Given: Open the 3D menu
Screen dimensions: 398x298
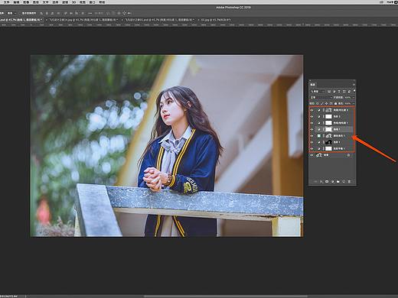Looking at the screenshot, I should 73,2.
